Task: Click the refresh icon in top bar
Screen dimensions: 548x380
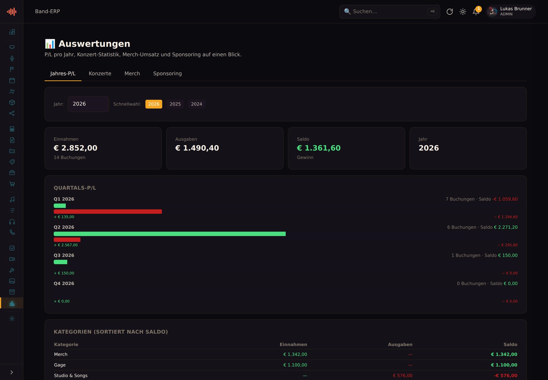Action: (450, 12)
